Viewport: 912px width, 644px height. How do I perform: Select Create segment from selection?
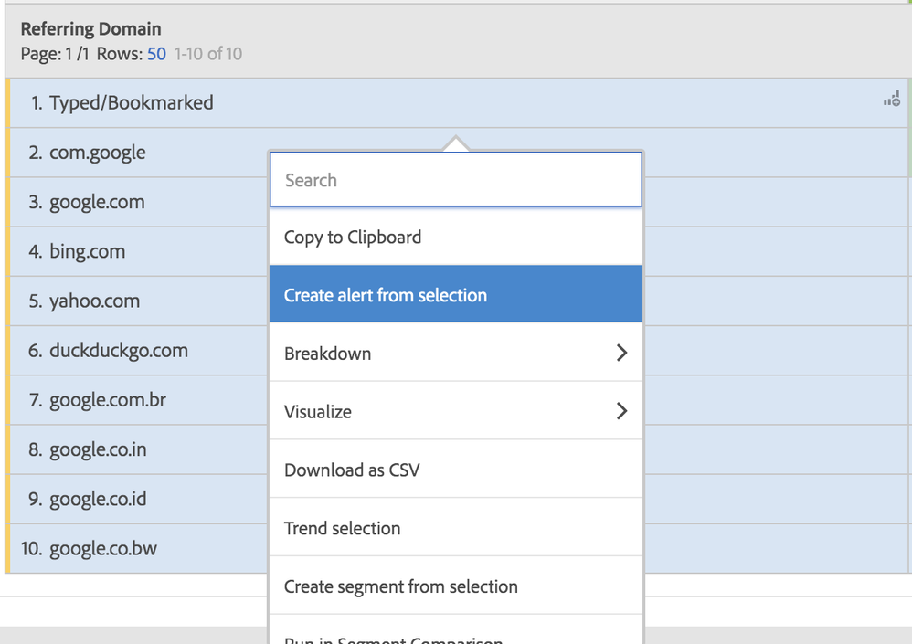pos(400,586)
